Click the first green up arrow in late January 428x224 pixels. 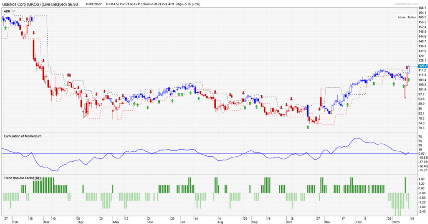point(5,28)
